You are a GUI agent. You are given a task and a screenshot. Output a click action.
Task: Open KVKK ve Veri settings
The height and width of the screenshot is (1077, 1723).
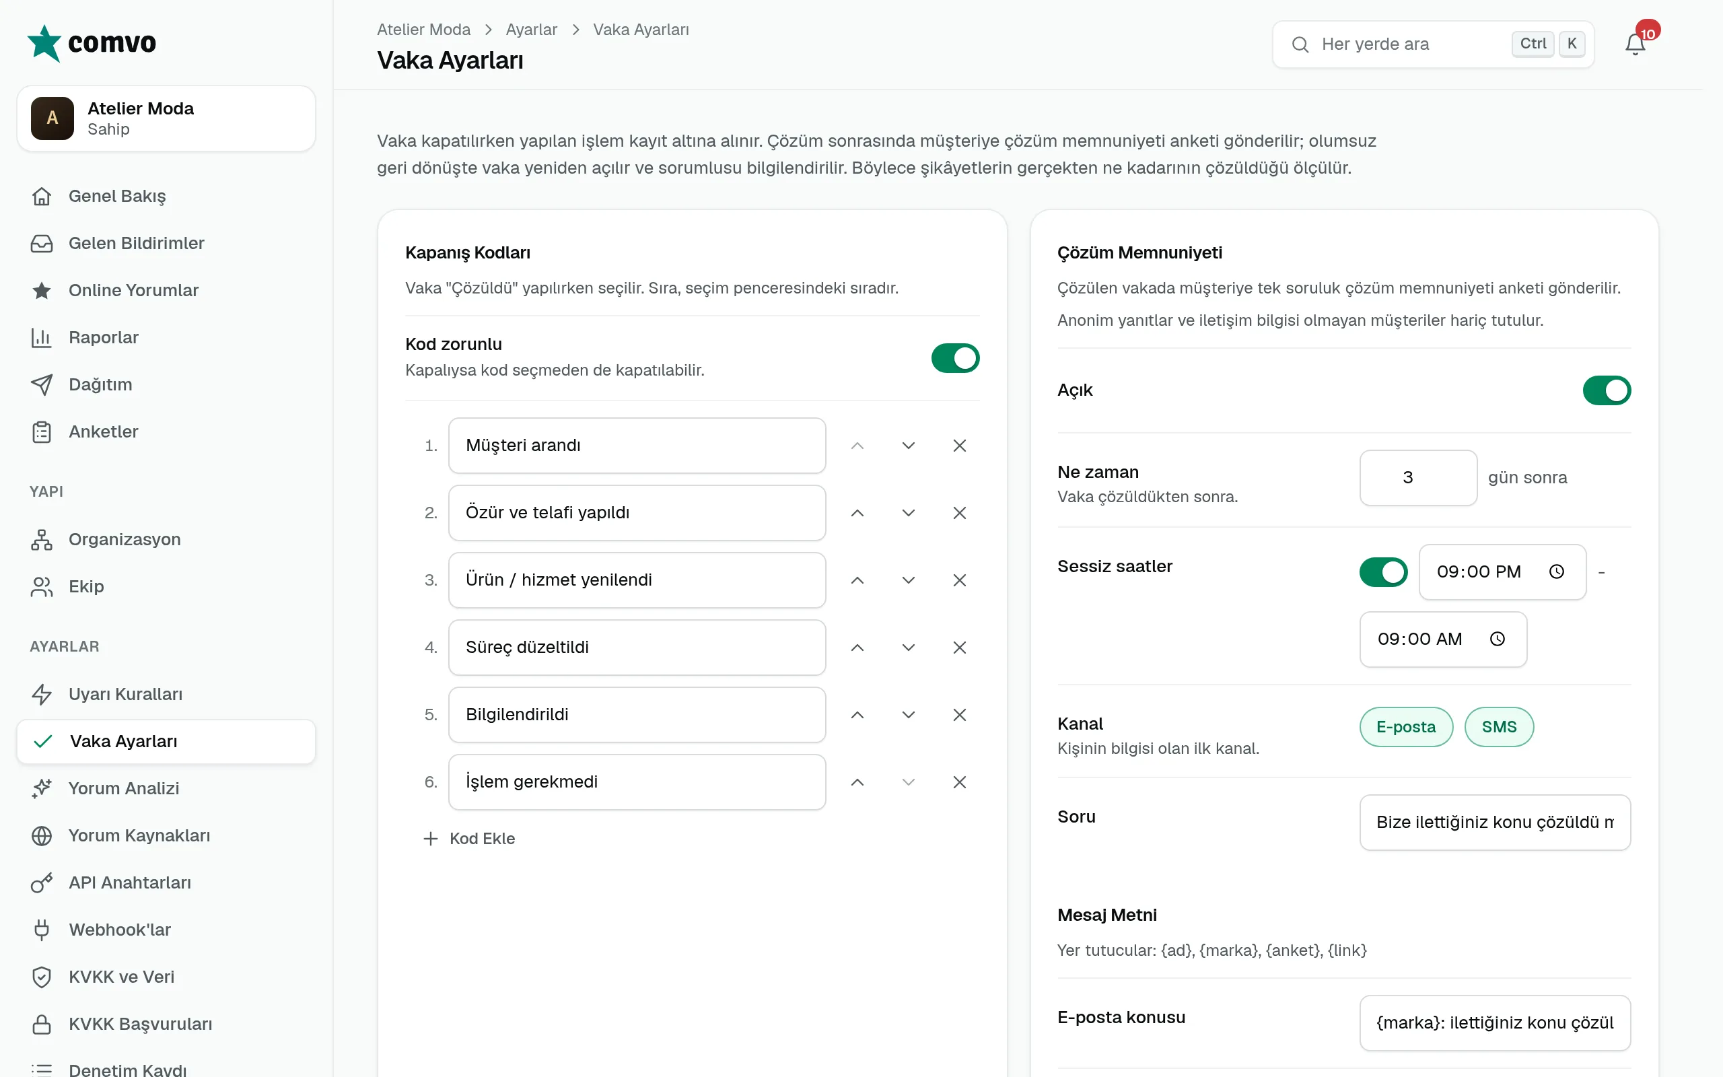coord(166,977)
